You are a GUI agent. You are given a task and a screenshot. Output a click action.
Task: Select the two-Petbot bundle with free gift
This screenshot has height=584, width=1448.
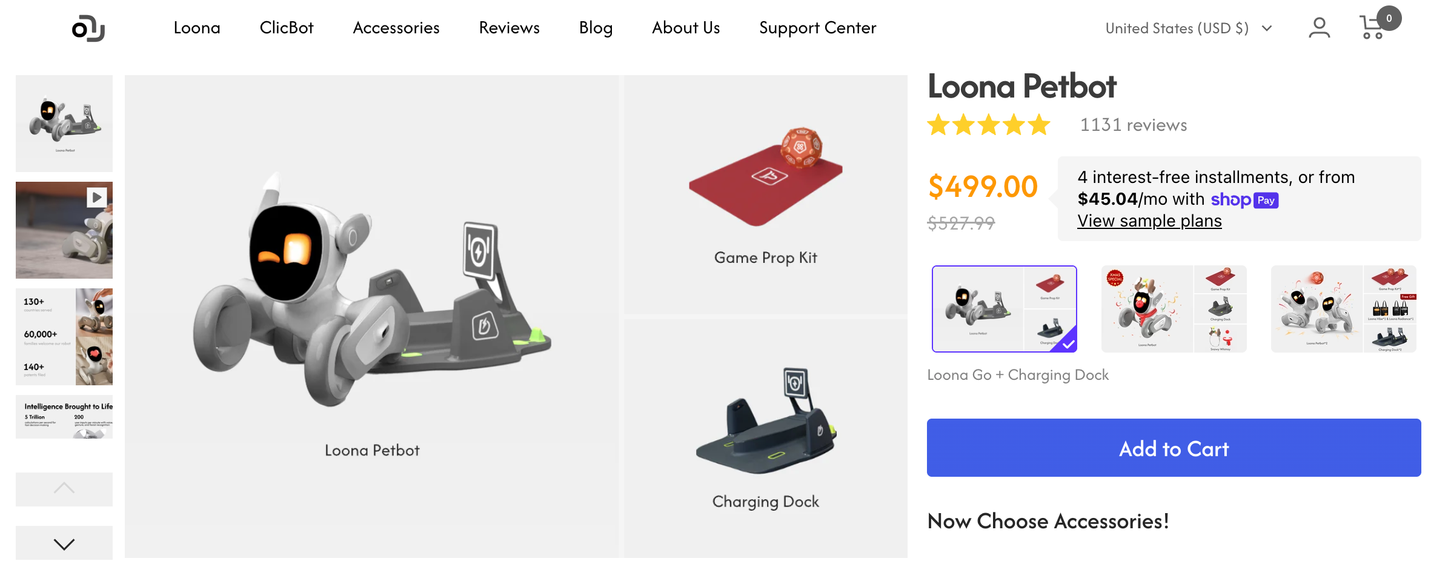click(1343, 309)
